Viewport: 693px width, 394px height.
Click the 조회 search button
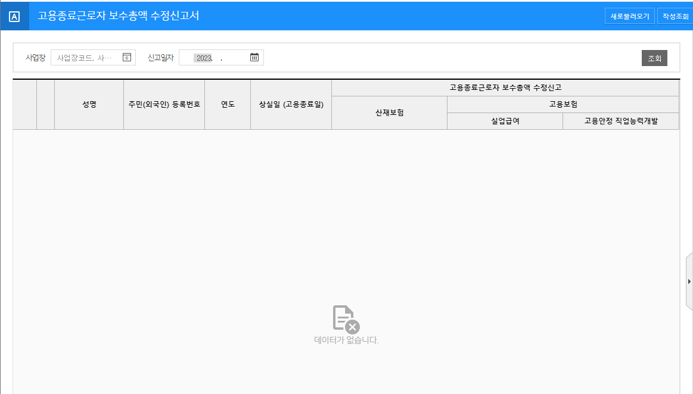click(654, 58)
